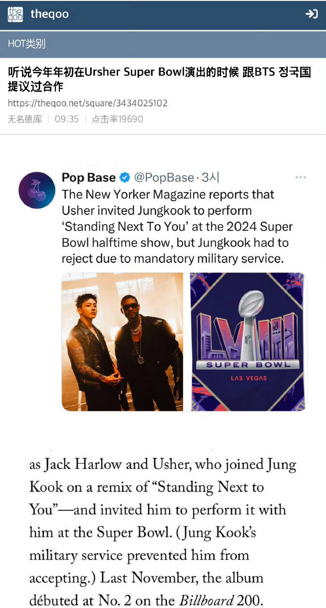Image resolution: width=326 pixels, height=608 pixels.
Task: Open the theqoo.net/square post URL
Action: 87,103
